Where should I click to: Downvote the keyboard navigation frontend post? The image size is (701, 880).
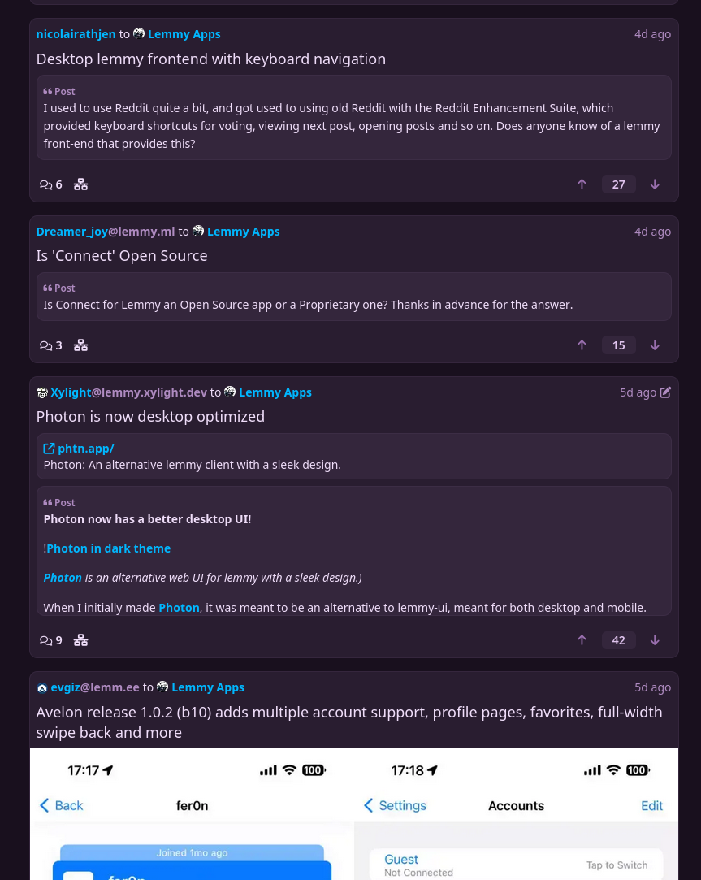655,184
